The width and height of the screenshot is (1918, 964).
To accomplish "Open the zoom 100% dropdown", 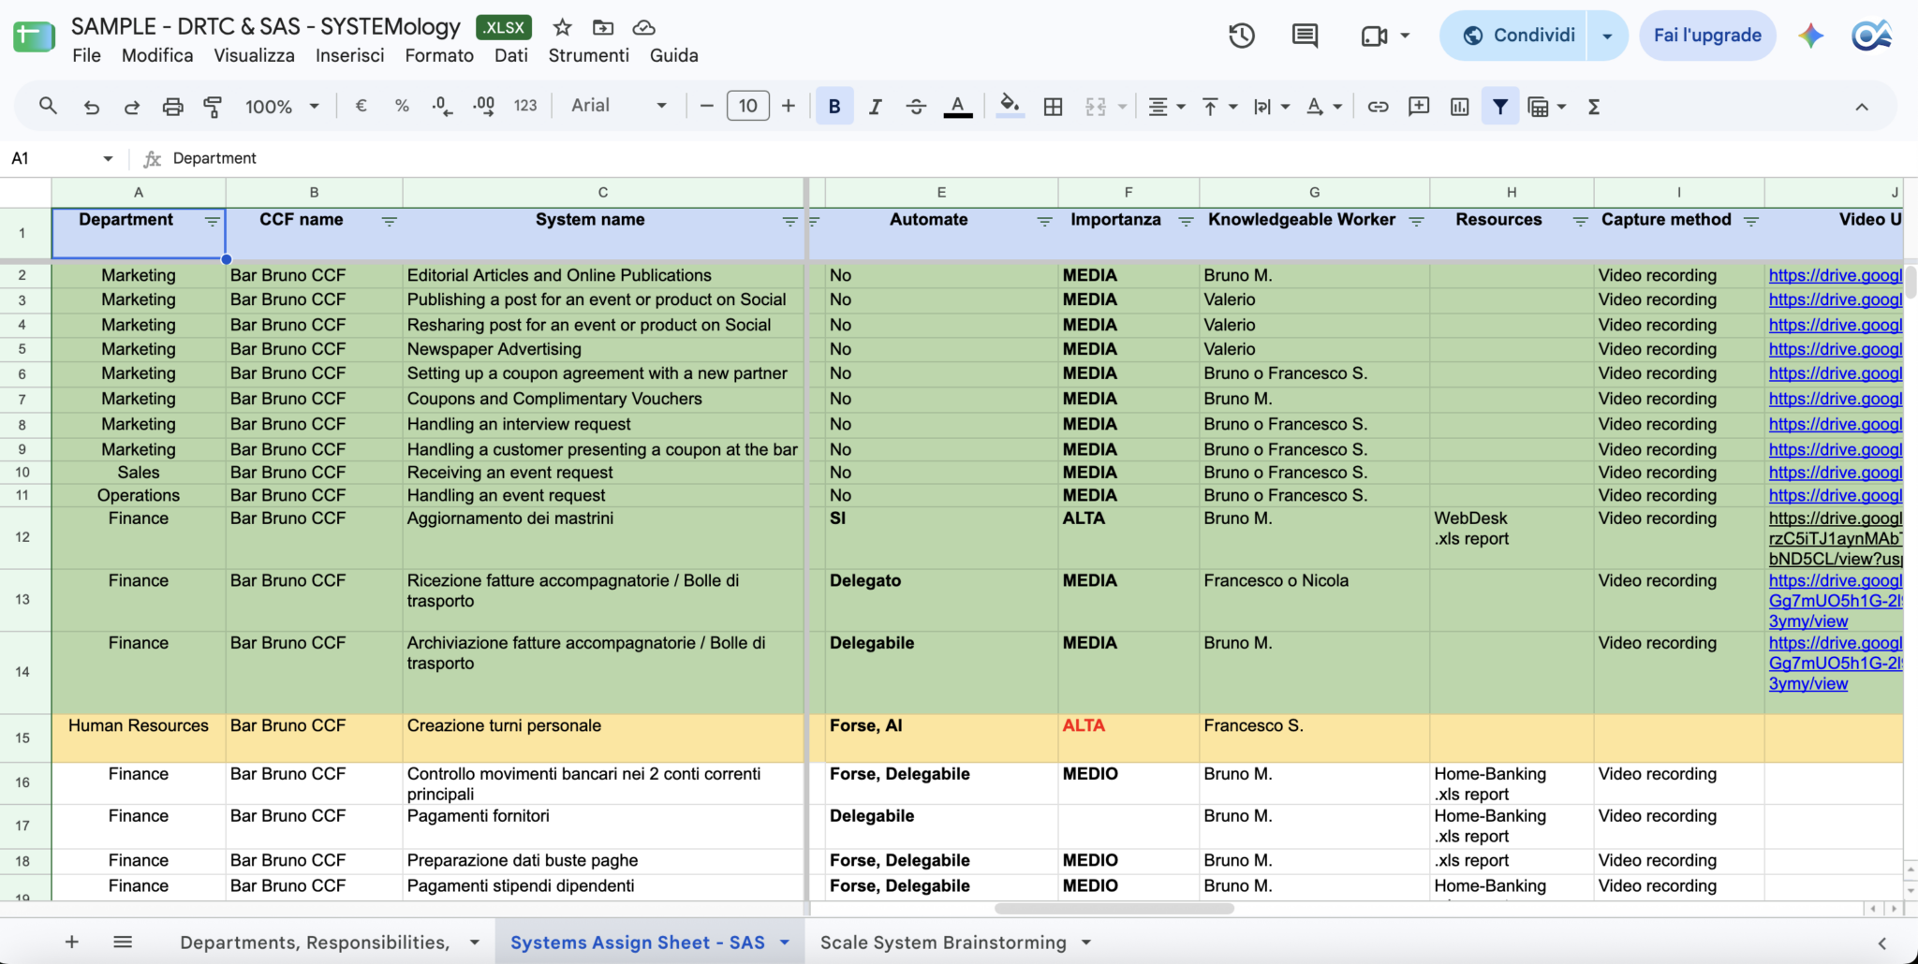I will (x=282, y=107).
